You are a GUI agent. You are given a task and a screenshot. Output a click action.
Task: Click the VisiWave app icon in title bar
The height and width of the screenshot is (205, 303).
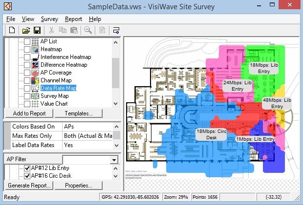[8, 6]
